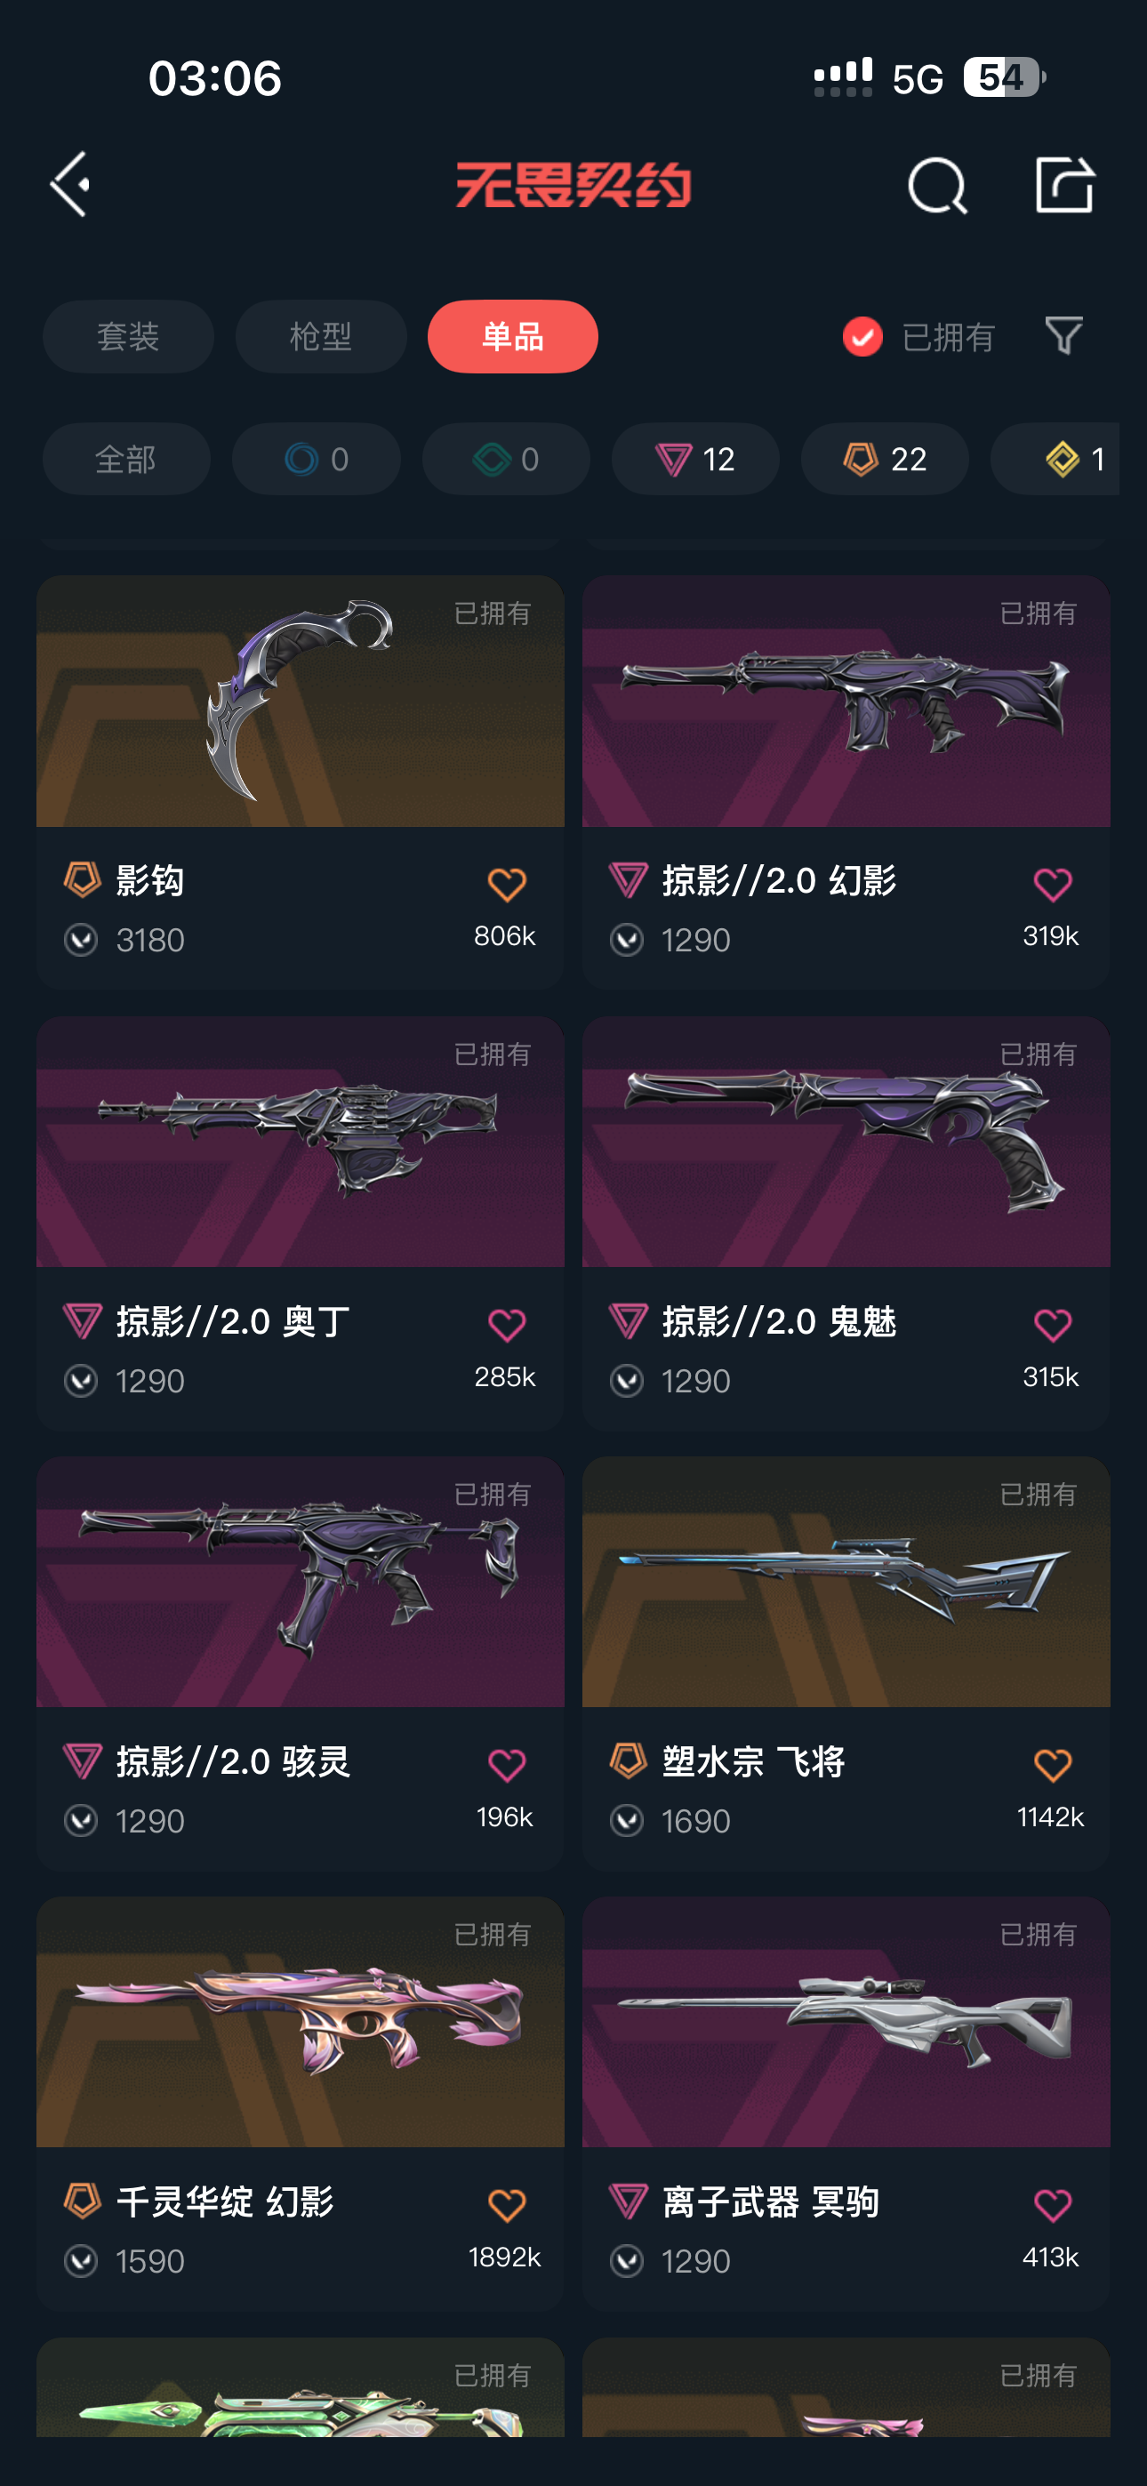Open the filter funnel icon

1063,336
